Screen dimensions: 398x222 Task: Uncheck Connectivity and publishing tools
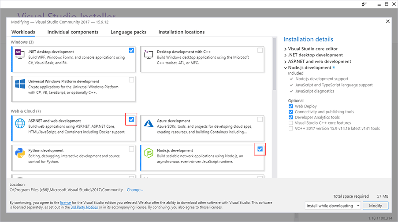click(290, 112)
